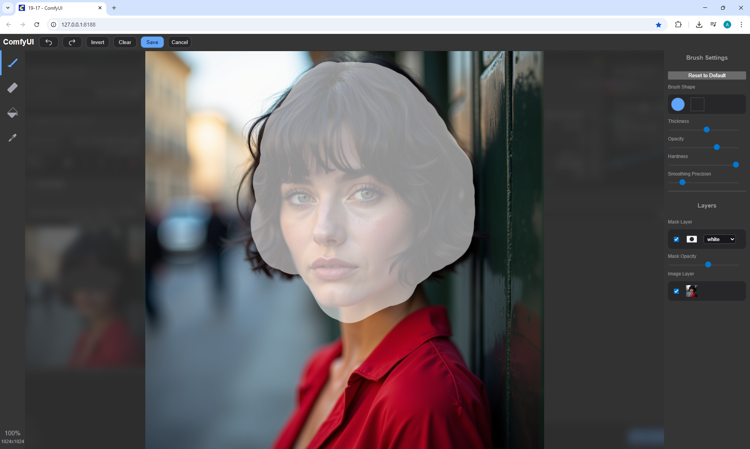Click the undo arrow button
The width and height of the screenshot is (750, 449).
coord(49,42)
